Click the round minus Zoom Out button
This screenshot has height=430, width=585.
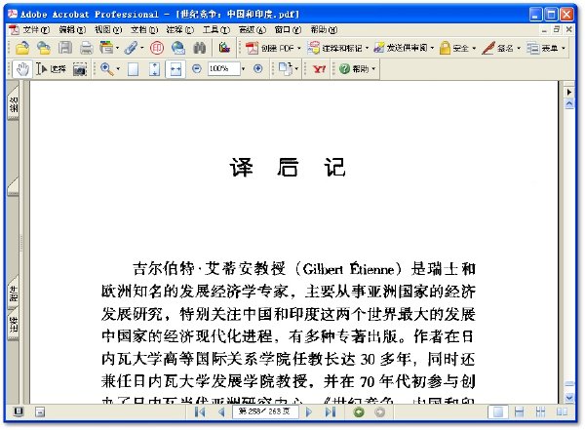pos(197,68)
